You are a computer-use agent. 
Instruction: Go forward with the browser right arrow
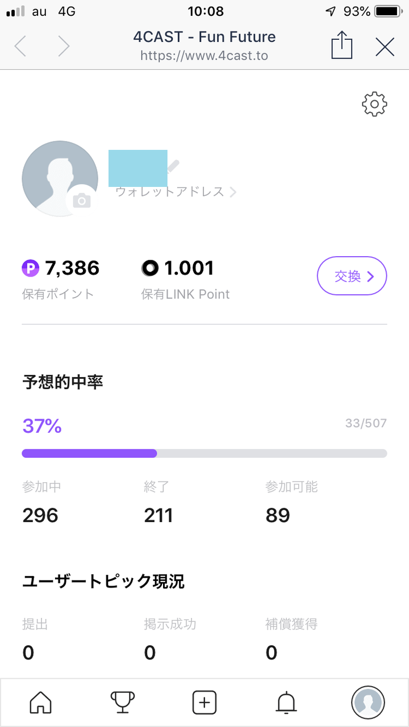coord(64,47)
